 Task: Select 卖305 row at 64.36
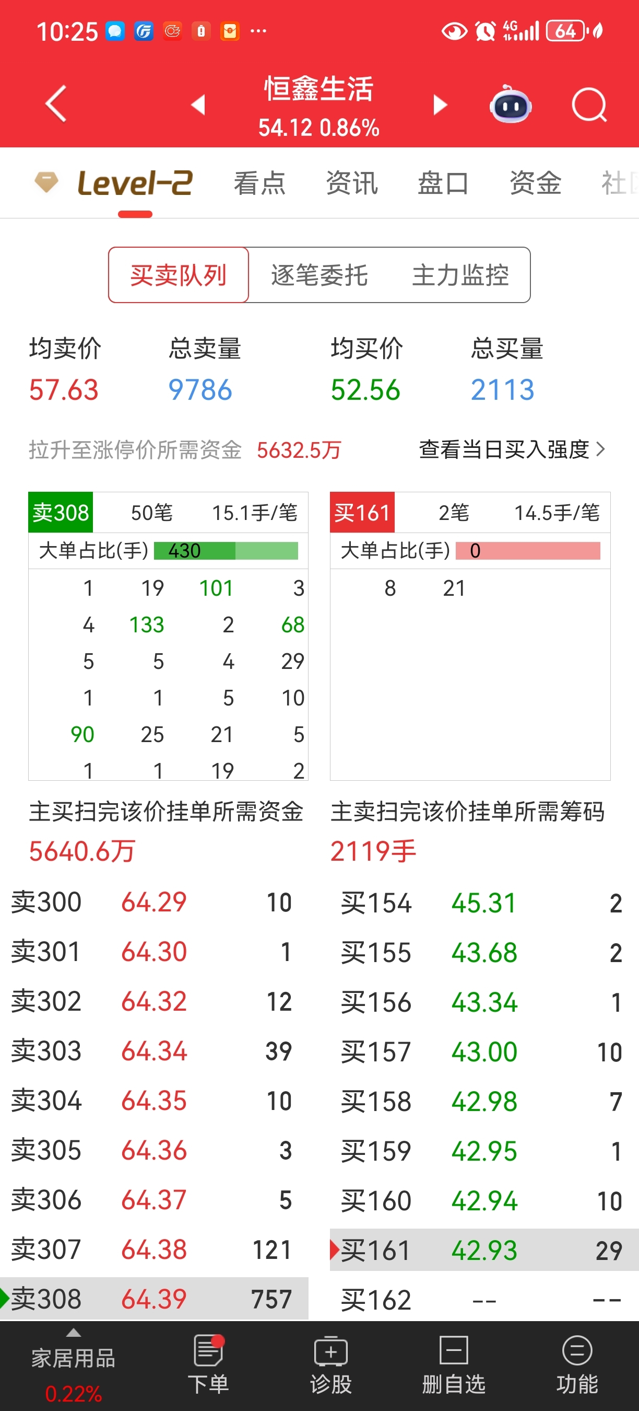point(155,1150)
